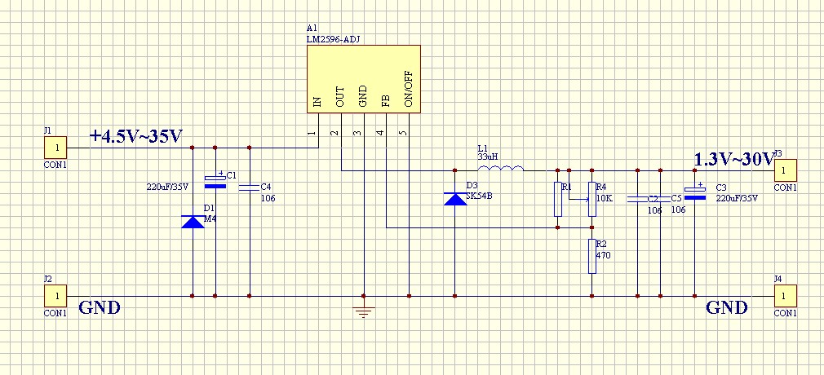Click the A1 LM2596 regulator body
The width and height of the screenshot is (824, 375).
(x=364, y=79)
